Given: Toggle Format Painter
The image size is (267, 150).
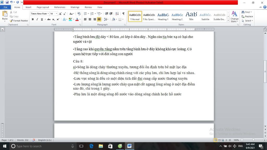Looking at the screenshot, I should (19, 21).
